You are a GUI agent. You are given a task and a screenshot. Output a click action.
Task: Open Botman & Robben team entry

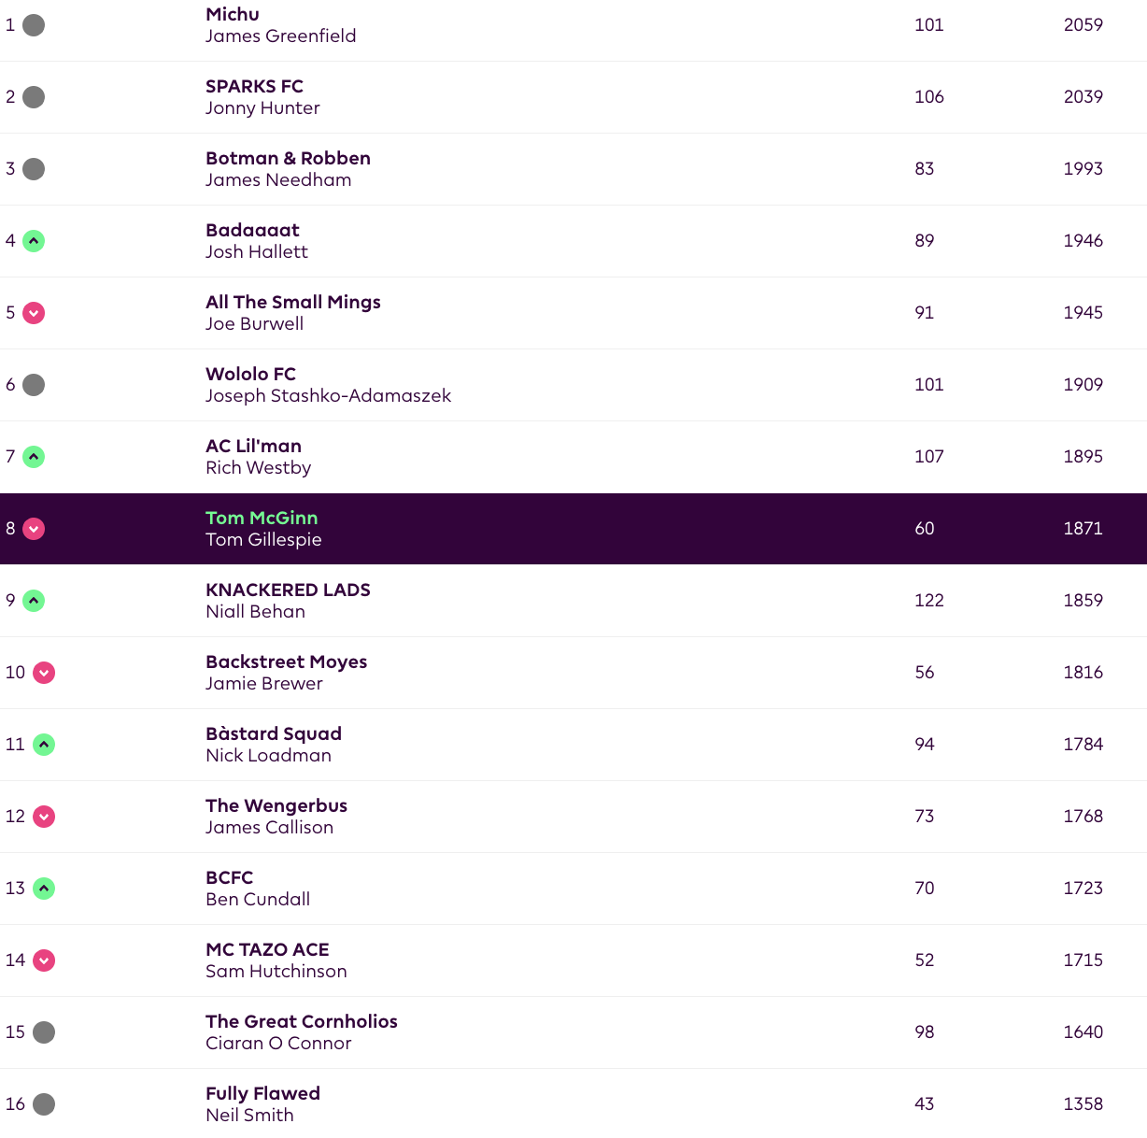pos(288,158)
